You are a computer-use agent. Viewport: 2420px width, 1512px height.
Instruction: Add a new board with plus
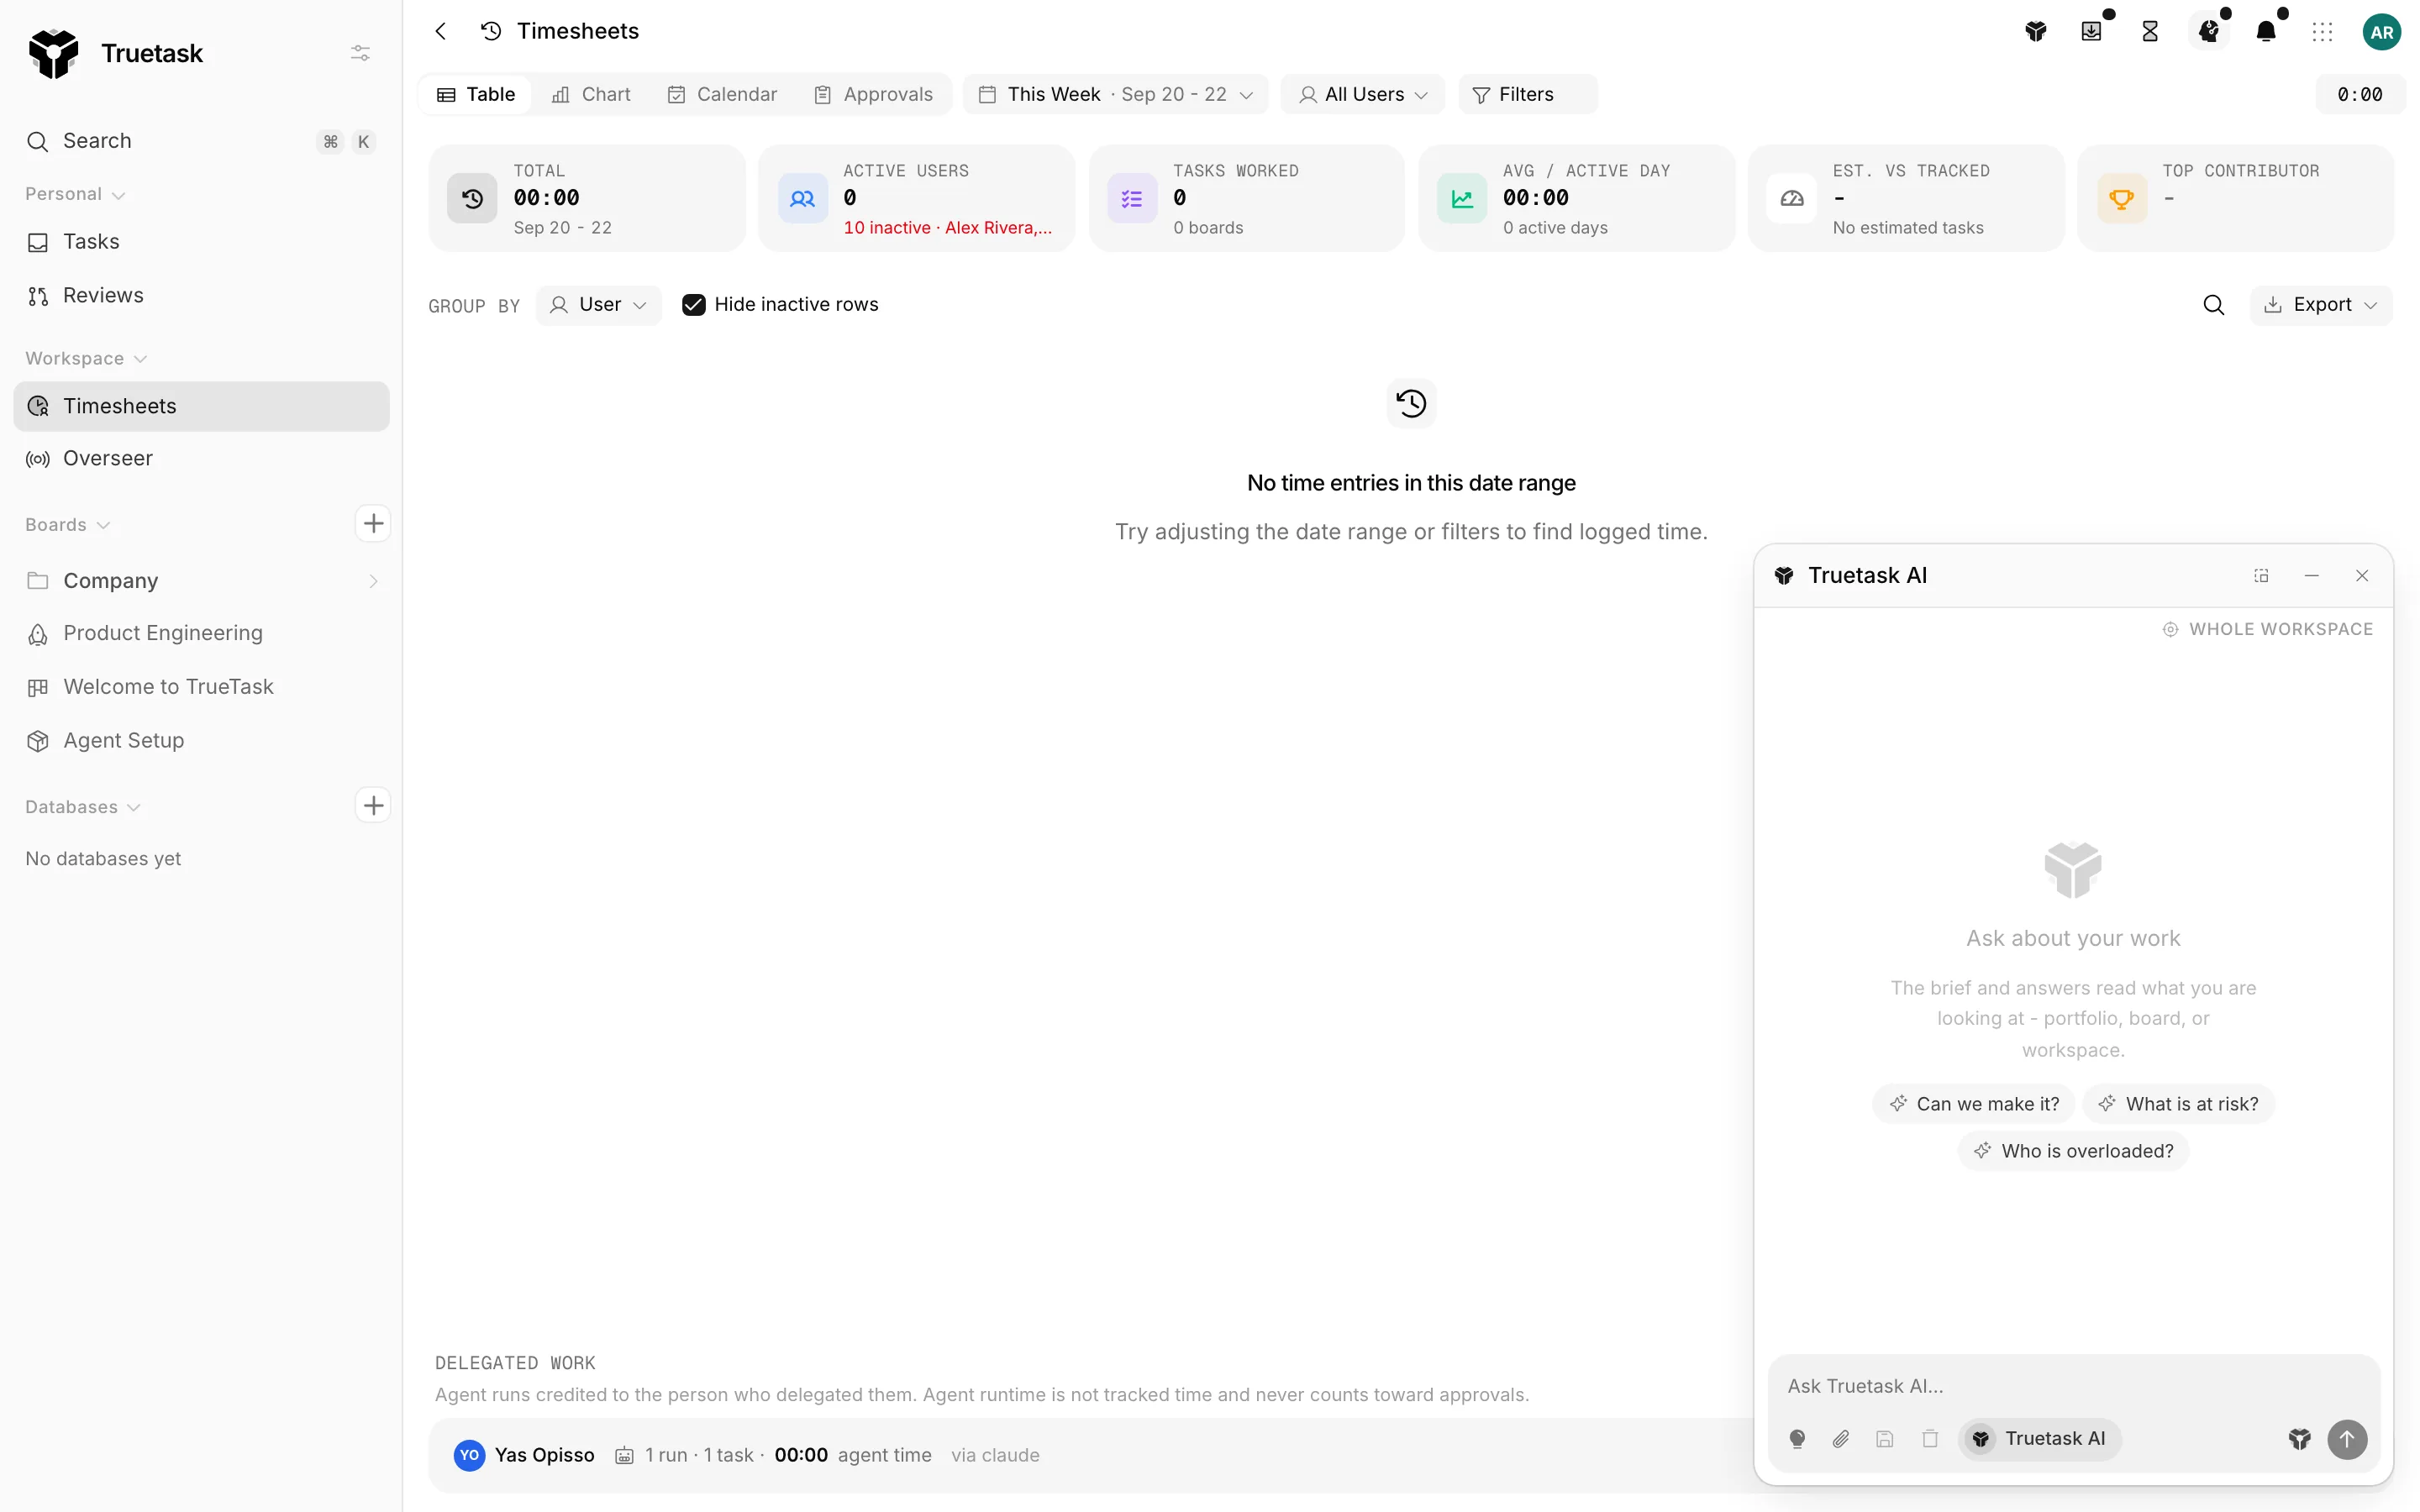pyautogui.click(x=373, y=523)
